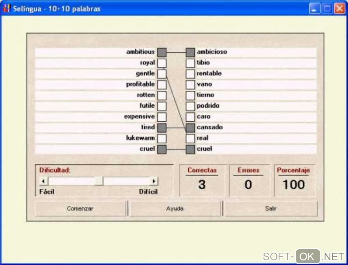Click the 'Correctas' heading
The width and height of the screenshot is (348, 265).
[x=202, y=170]
